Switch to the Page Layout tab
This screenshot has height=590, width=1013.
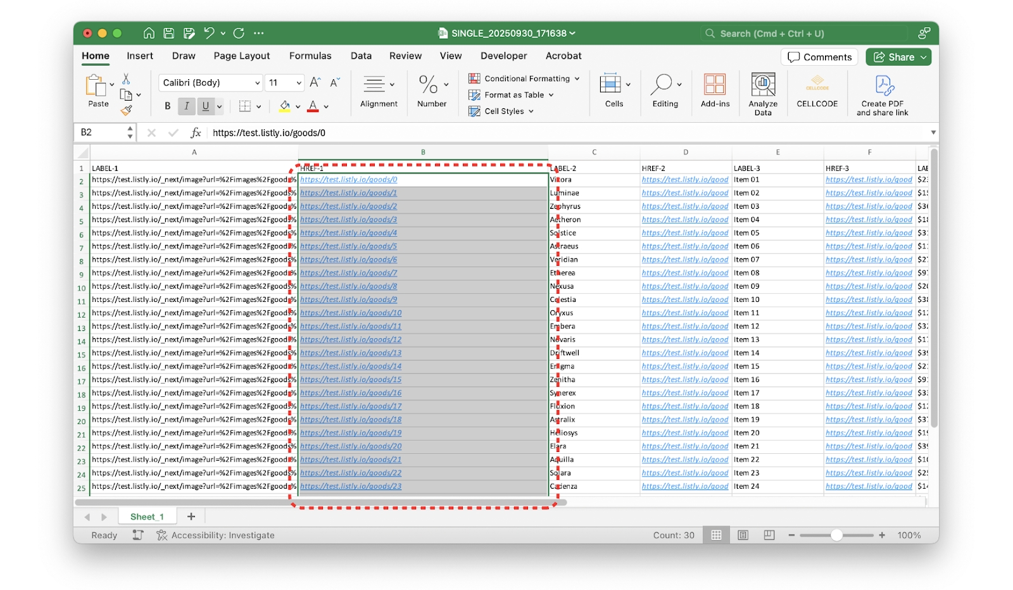click(241, 56)
